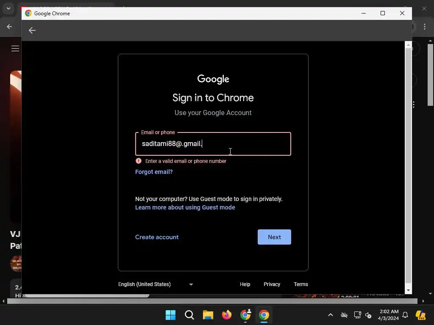Click the muted volume tray icon

(368, 315)
